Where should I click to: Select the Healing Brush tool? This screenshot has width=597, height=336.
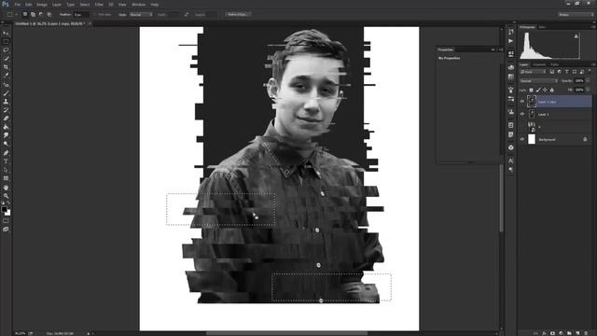click(6, 85)
